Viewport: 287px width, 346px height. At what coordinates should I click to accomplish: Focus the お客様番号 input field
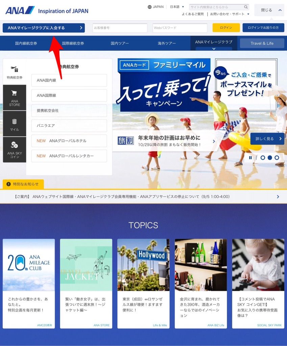point(120,28)
